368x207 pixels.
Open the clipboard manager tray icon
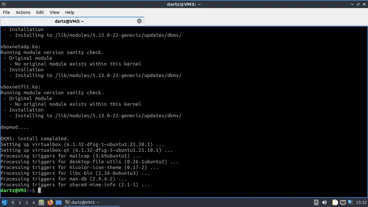point(335,202)
